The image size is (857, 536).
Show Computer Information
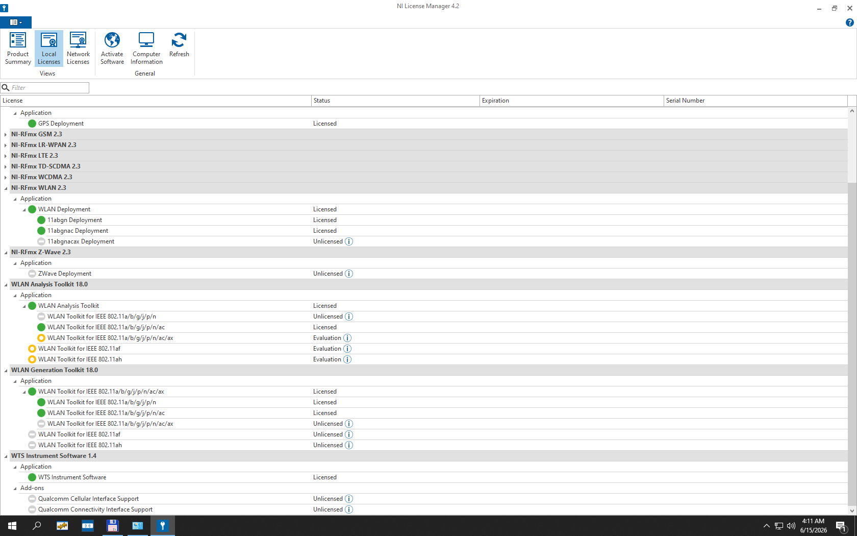point(146,48)
